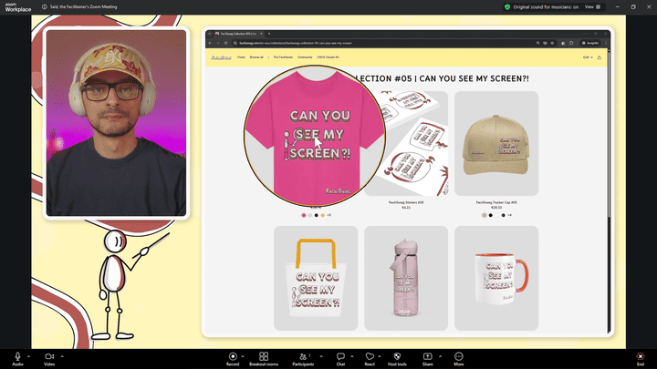657x369 pixels.
Task: Click the red End meeting button
Action: [x=641, y=356]
